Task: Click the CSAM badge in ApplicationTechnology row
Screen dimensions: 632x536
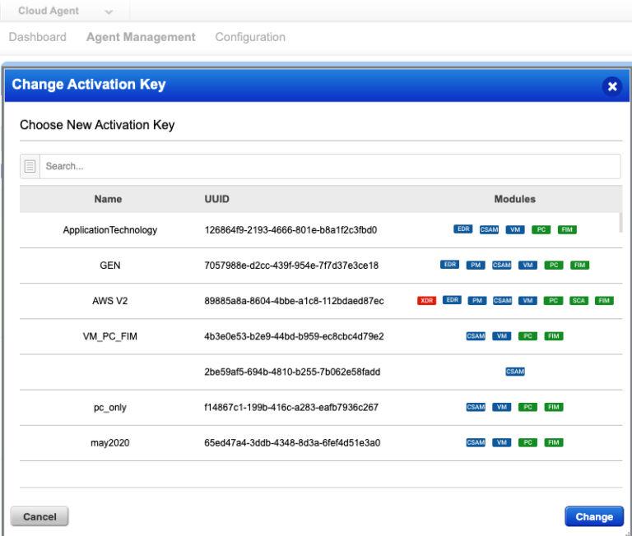Action: [x=489, y=229]
